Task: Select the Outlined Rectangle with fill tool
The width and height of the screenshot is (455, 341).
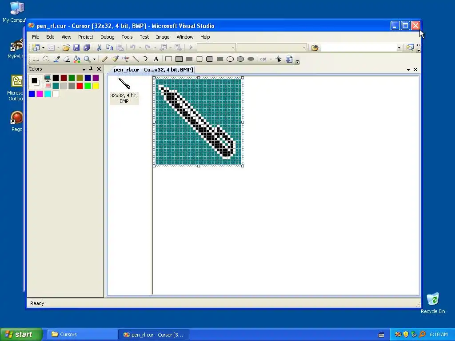Action: [x=179, y=59]
